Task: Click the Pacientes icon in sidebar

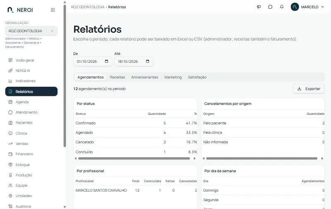Action: (10, 123)
